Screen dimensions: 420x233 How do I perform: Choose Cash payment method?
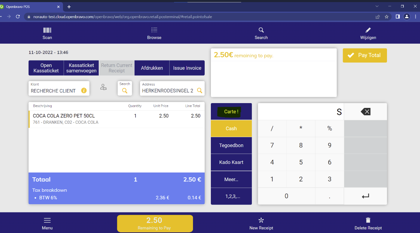(231, 129)
